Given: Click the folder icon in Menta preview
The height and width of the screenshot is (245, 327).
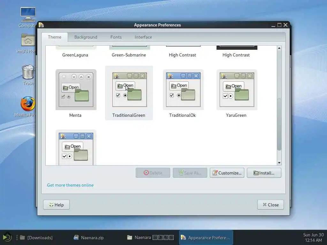Looking at the screenshot, I should (x=82, y=95).
